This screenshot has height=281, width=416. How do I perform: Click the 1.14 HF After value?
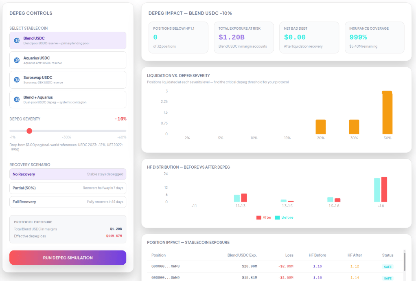tap(355, 278)
